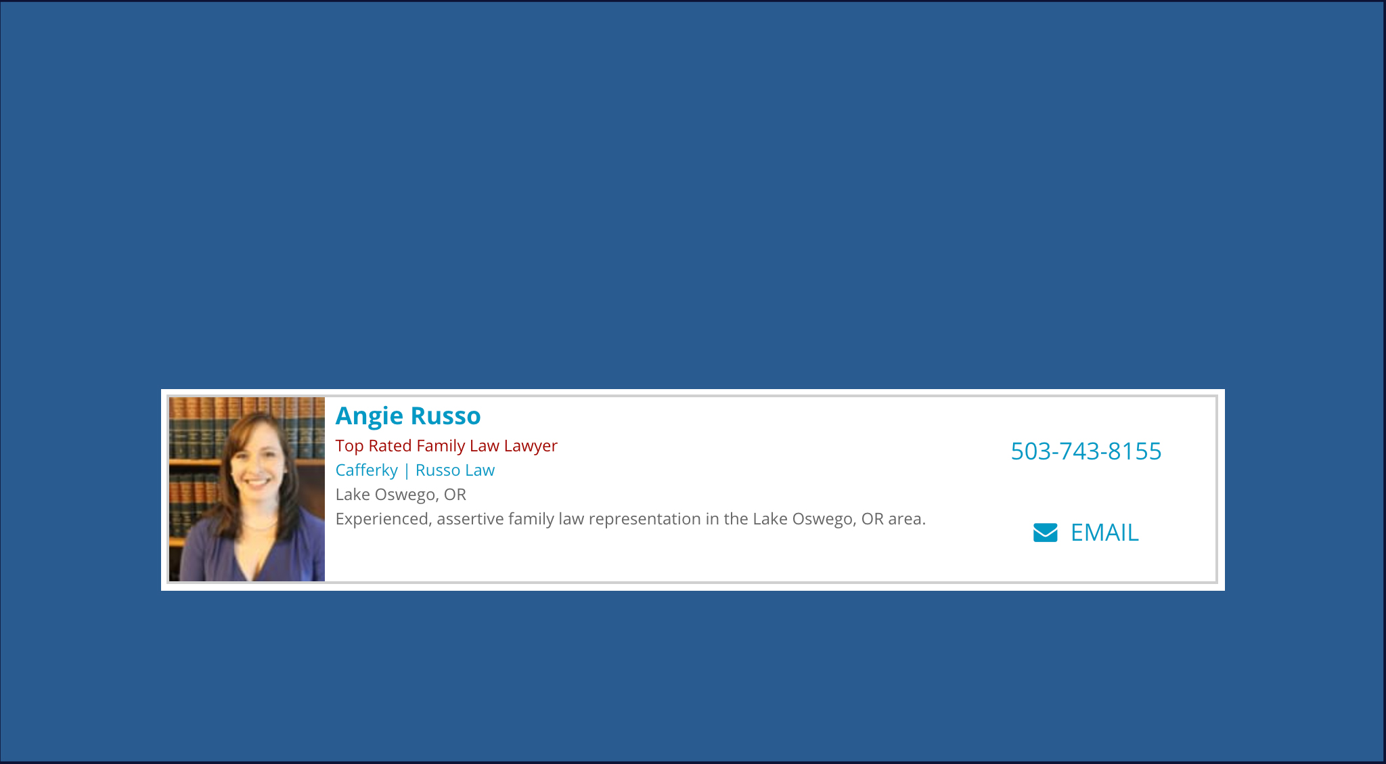The width and height of the screenshot is (1386, 764).
Task: Select the attorney headshot image
Action: point(247,489)
